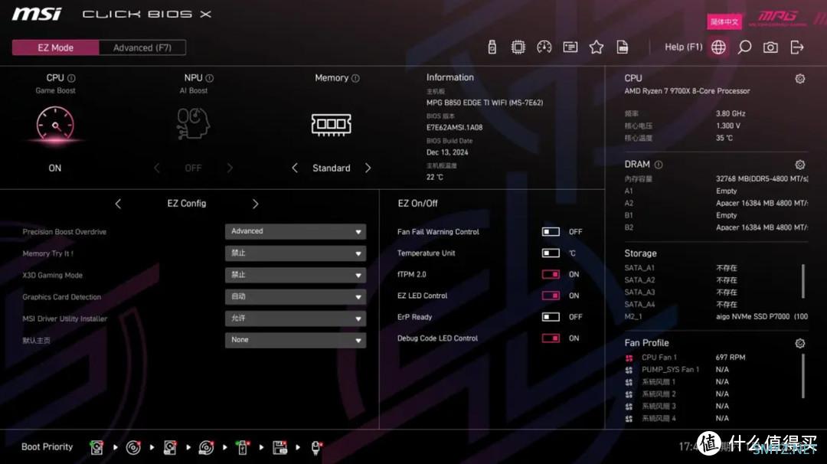Click the Storage panel scrollbar
This screenshot has width=827, height=464.
point(803,281)
